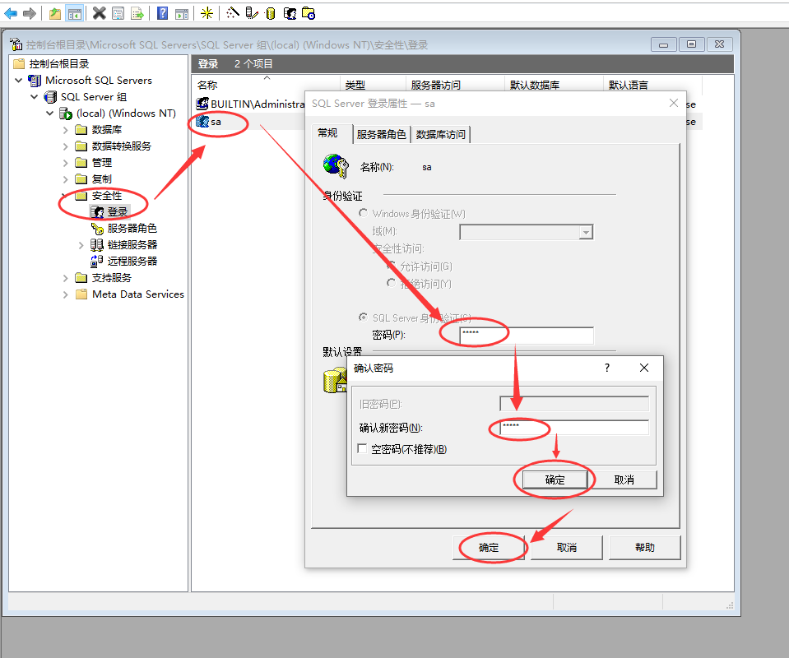Expand the 管理 folder
The width and height of the screenshot is (789, 658).
click(x=66, y=163)
